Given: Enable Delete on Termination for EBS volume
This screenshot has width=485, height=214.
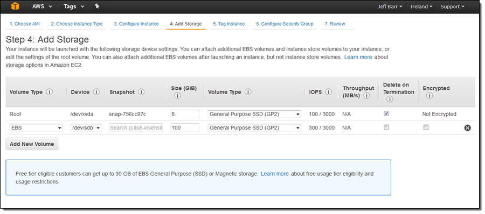Looking at the screenshot, I should coord(386,127).
